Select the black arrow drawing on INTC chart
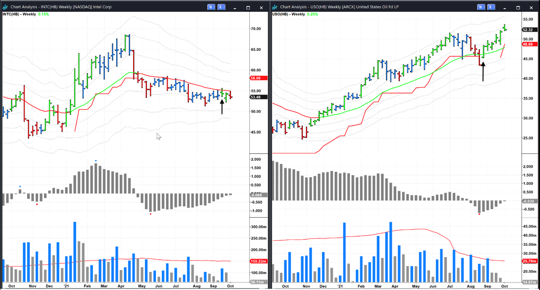Screen dimensions: 540x290 (222, 106)
